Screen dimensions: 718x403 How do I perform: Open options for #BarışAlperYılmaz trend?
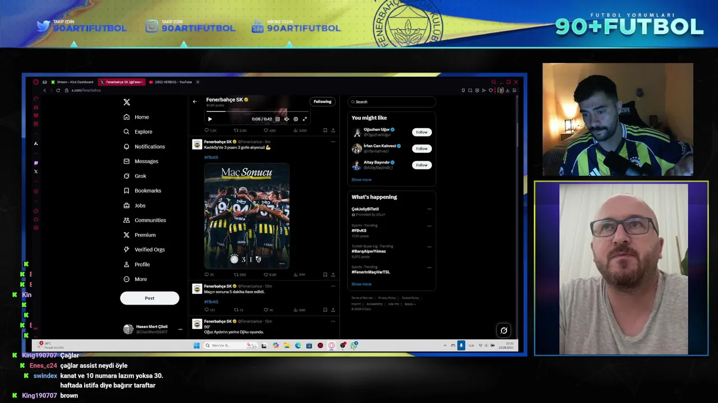[x=429, y=247]
